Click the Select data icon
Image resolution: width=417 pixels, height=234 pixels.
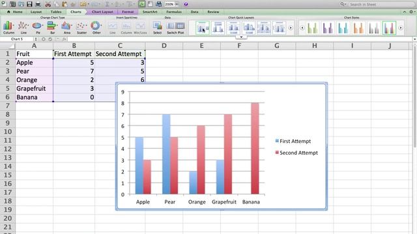pos(157,27)
